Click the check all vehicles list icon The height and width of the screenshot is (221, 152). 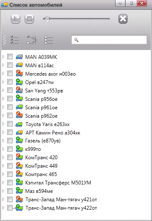[15, 40]
